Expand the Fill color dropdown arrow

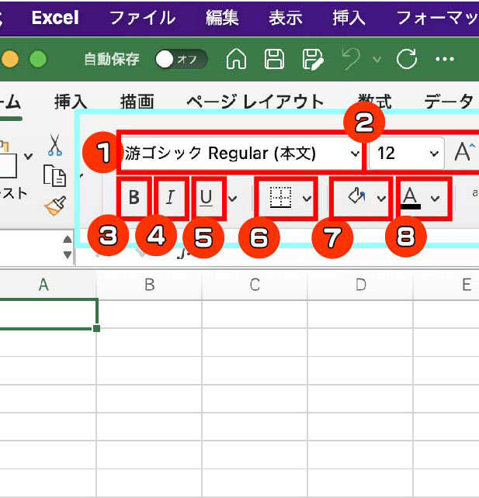pos(381,199)
